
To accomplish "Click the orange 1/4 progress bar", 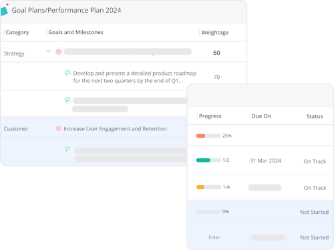I will pyautogui.click(x=208, y=187).
